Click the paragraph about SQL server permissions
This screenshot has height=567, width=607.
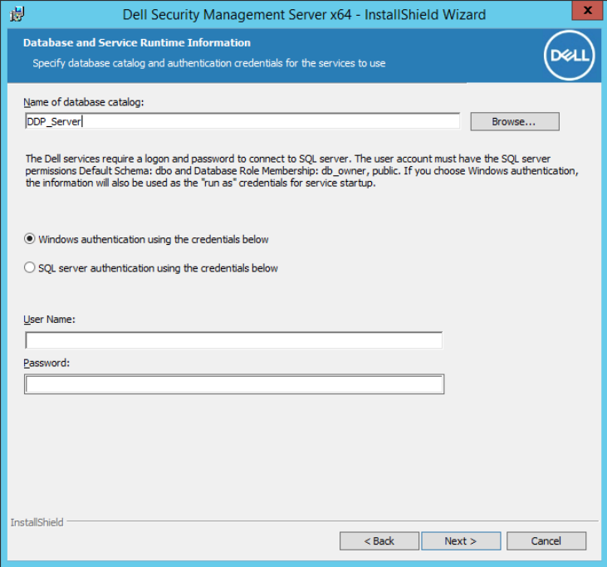point(302,171)
